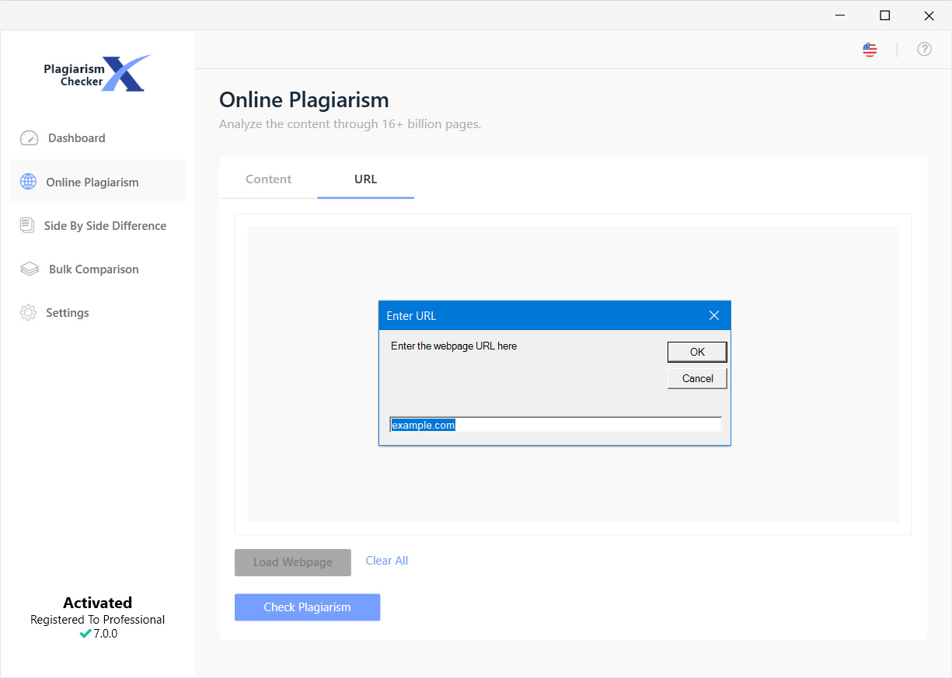Select the URL tab
This screenshot has width=952, height=678.
[x=365, y=179]
